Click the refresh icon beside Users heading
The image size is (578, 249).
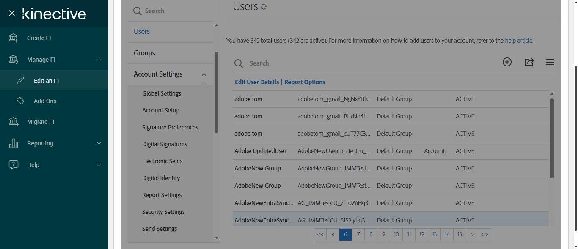264,7
